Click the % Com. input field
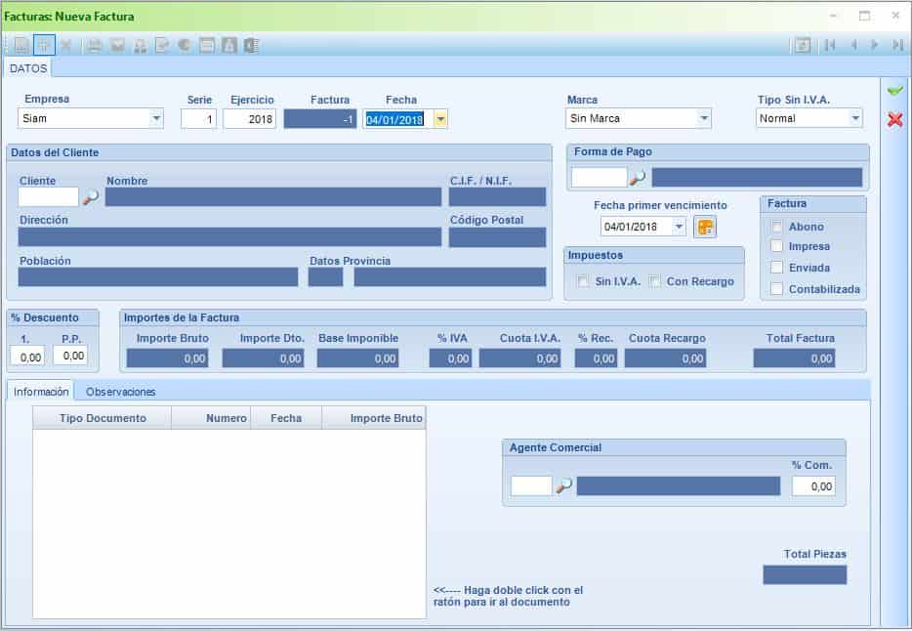 pyautogui.click(x=813, y=486)
